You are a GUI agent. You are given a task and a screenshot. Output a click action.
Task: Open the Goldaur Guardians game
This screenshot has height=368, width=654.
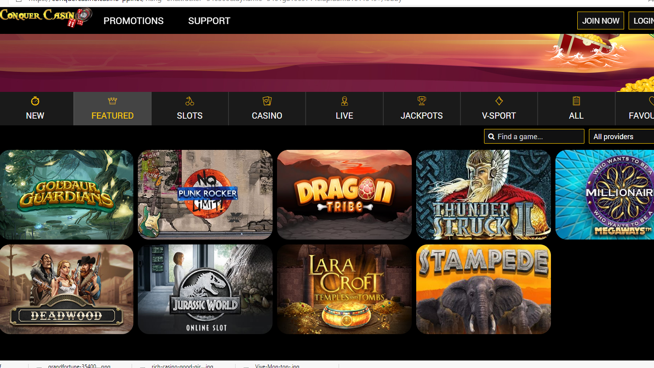click(x=66, y=194)
